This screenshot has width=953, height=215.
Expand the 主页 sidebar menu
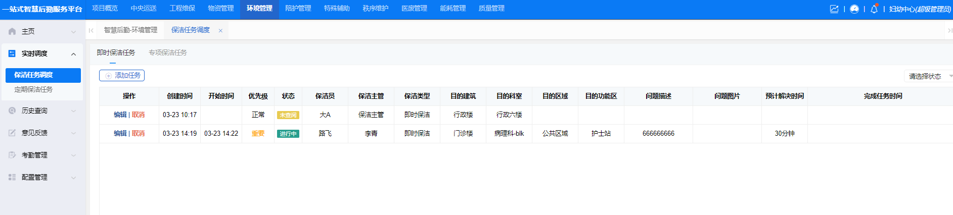pyautogui.click(x=73, y=32)
